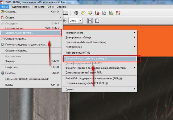Image resolution: width=173 pixels, height=120 pixels.
Task: Choose Сохранить копию... entry
Action: [31, 51]
